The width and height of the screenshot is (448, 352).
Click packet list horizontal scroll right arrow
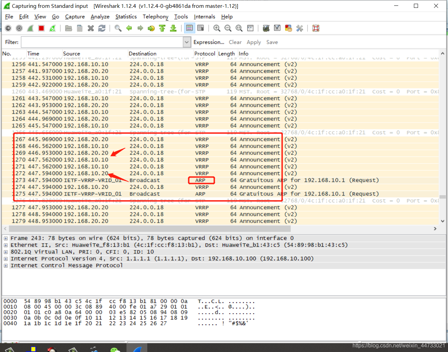435,229
